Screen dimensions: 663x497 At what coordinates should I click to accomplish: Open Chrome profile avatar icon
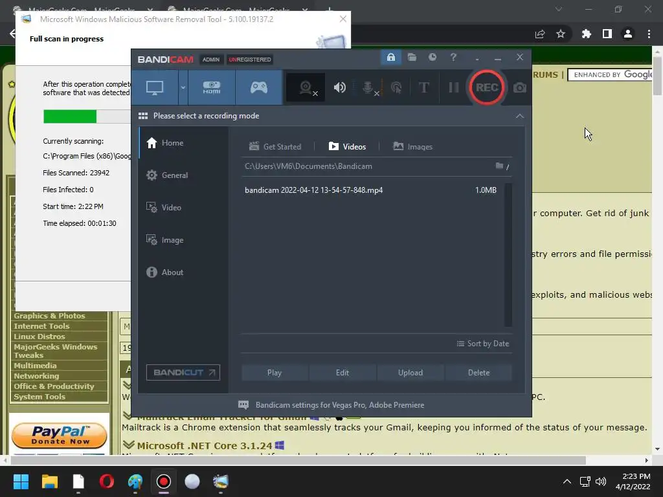coord(628,34)
